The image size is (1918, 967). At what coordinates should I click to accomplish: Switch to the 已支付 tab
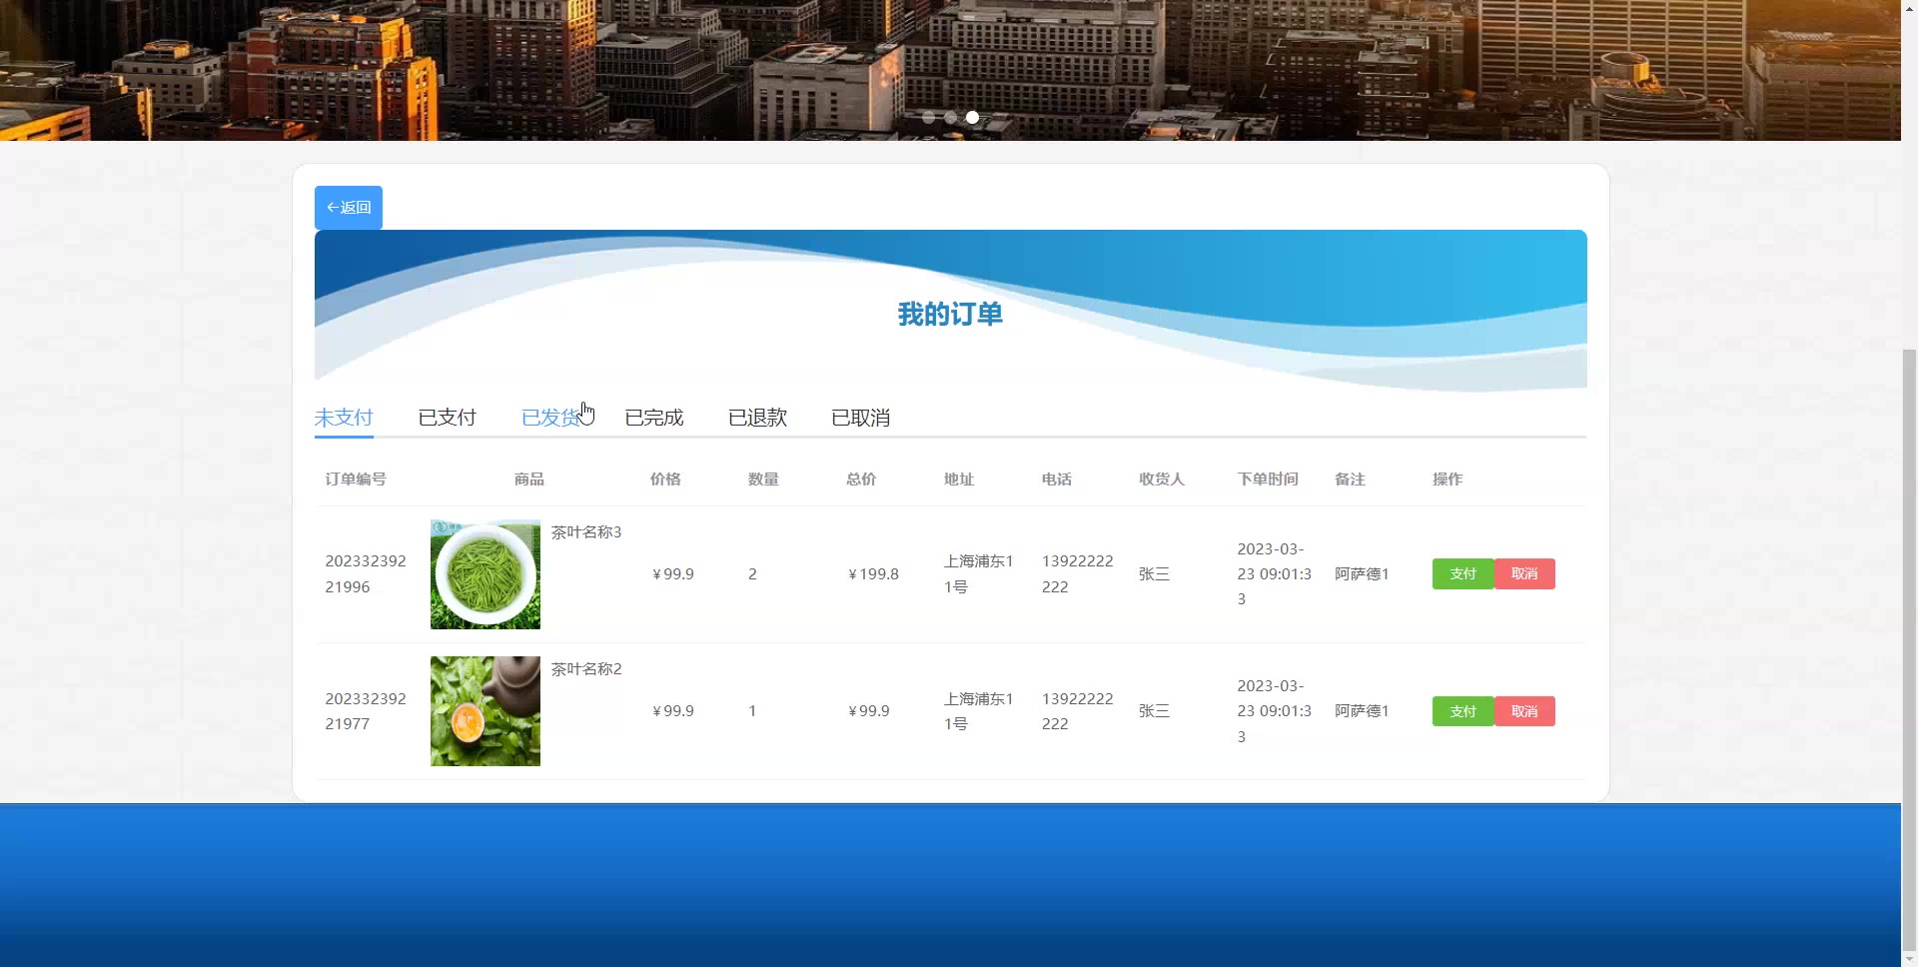tap(447, 418)
